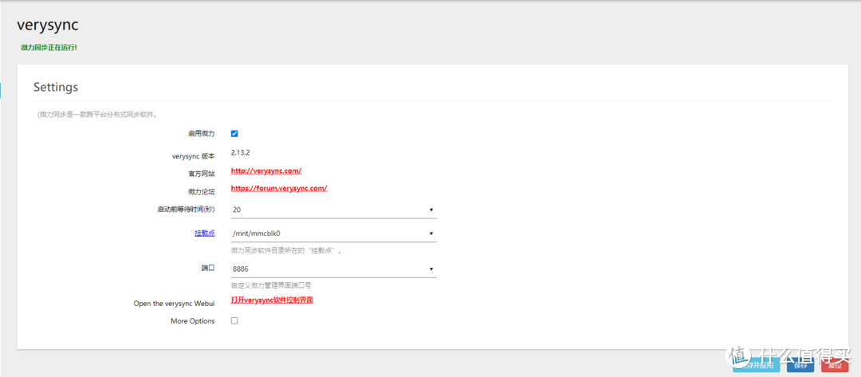Image resolution: width=861 pixels, height=377 pixels.
Task: Click the verysync 版本 label
Action: (x=193, y=156)
